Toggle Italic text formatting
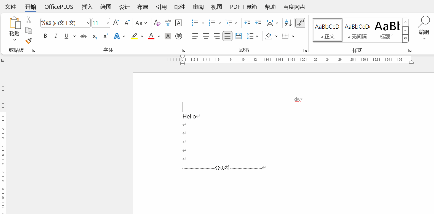 [56, 36]
